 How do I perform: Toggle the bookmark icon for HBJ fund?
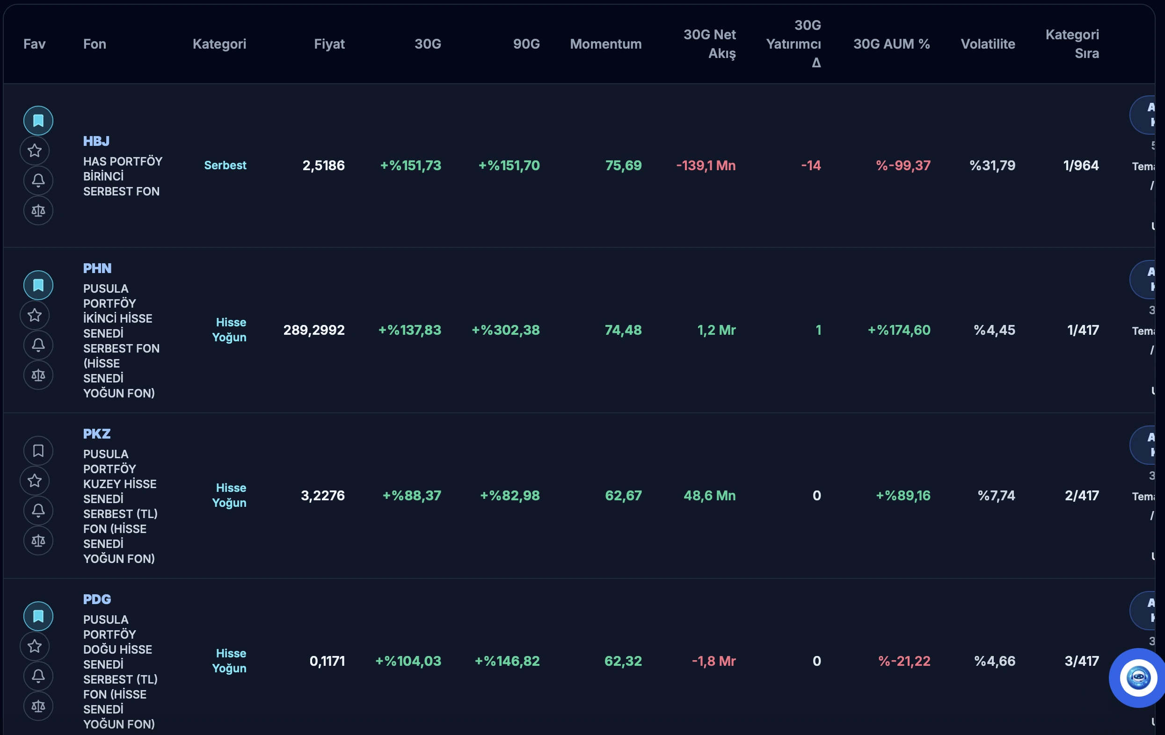tap(38, 121)
